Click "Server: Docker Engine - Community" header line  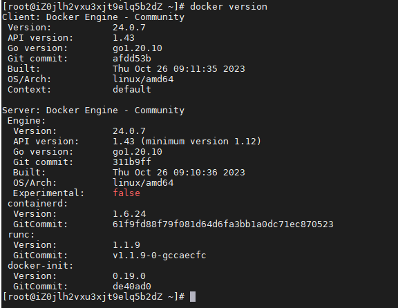93,110
